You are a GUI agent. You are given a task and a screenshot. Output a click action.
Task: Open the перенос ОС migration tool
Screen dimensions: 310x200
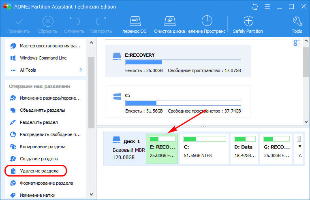pyautogui.click(x=135, y=25)
